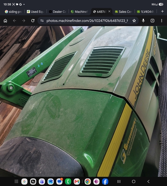Tap the Android home button

(x=134, y=182)
